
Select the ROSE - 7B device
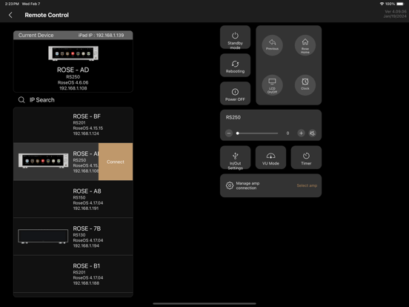73,237
